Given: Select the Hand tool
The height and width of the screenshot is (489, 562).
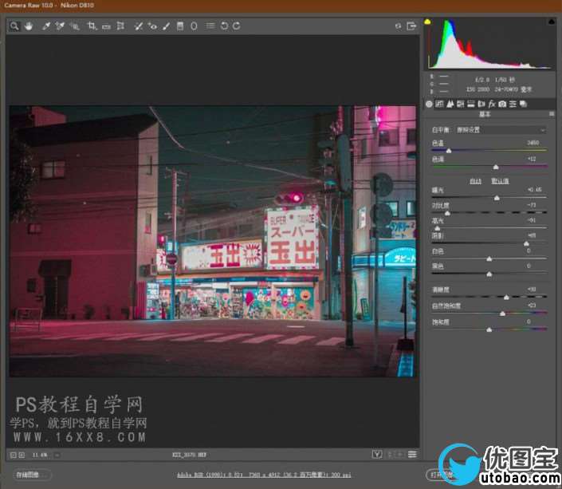Looking at the screenshot, I should pos(29,26).
